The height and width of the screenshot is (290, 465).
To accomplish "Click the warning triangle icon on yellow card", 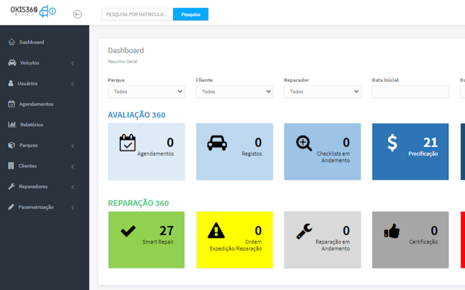I will click(x=217, y=231).
